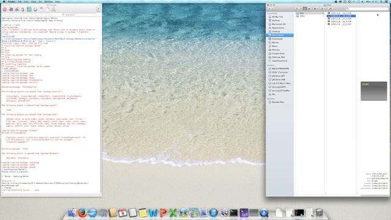
Task: Click the red Stop button in R Console
Action: pyautogui.click(x=5, y=9)
